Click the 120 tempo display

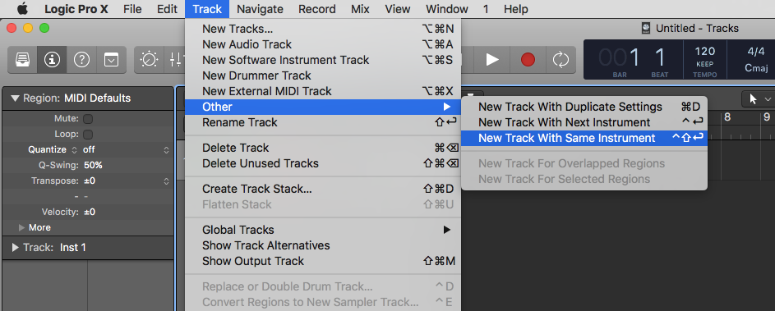705,52
